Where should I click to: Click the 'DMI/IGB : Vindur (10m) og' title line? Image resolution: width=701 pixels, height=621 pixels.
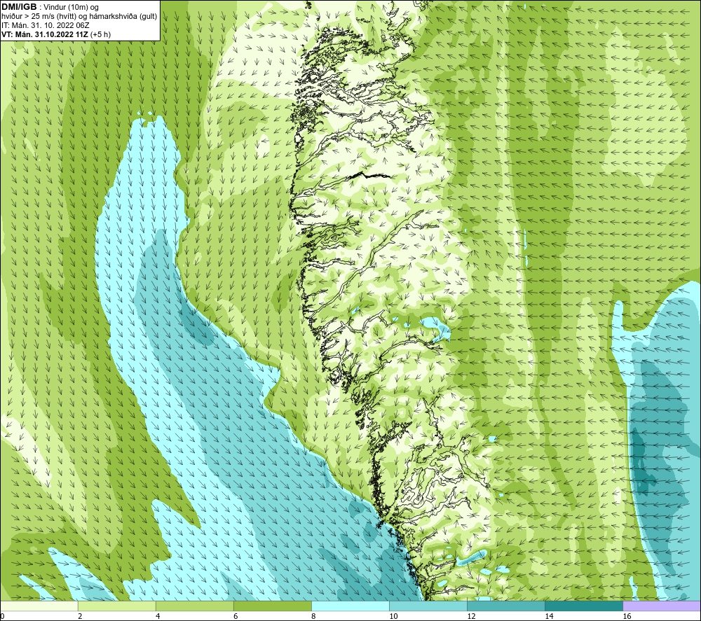(x=50, y=7)
